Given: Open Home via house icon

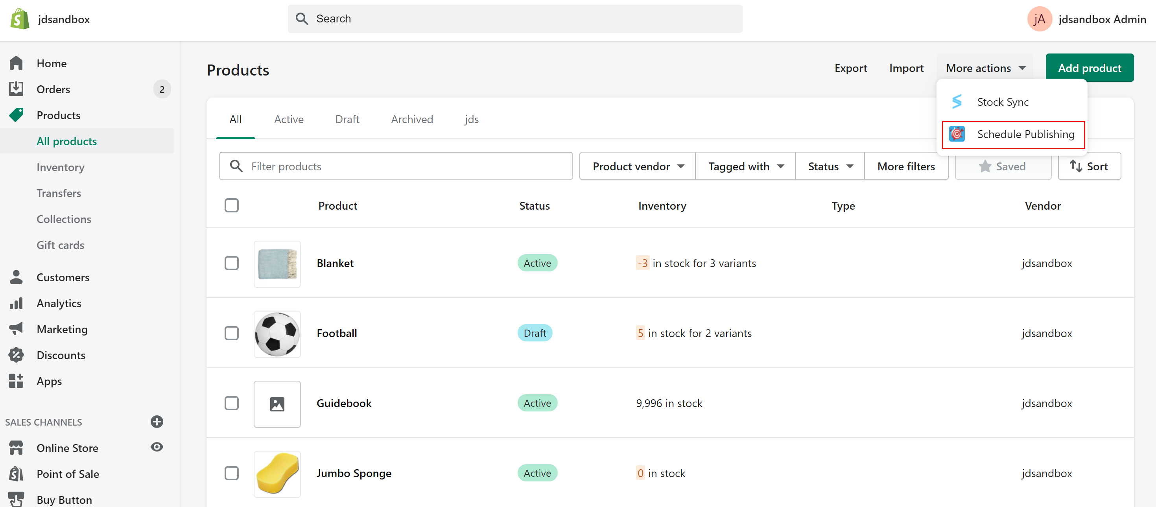Looking at the screenshot, I should tap(16, 63).
